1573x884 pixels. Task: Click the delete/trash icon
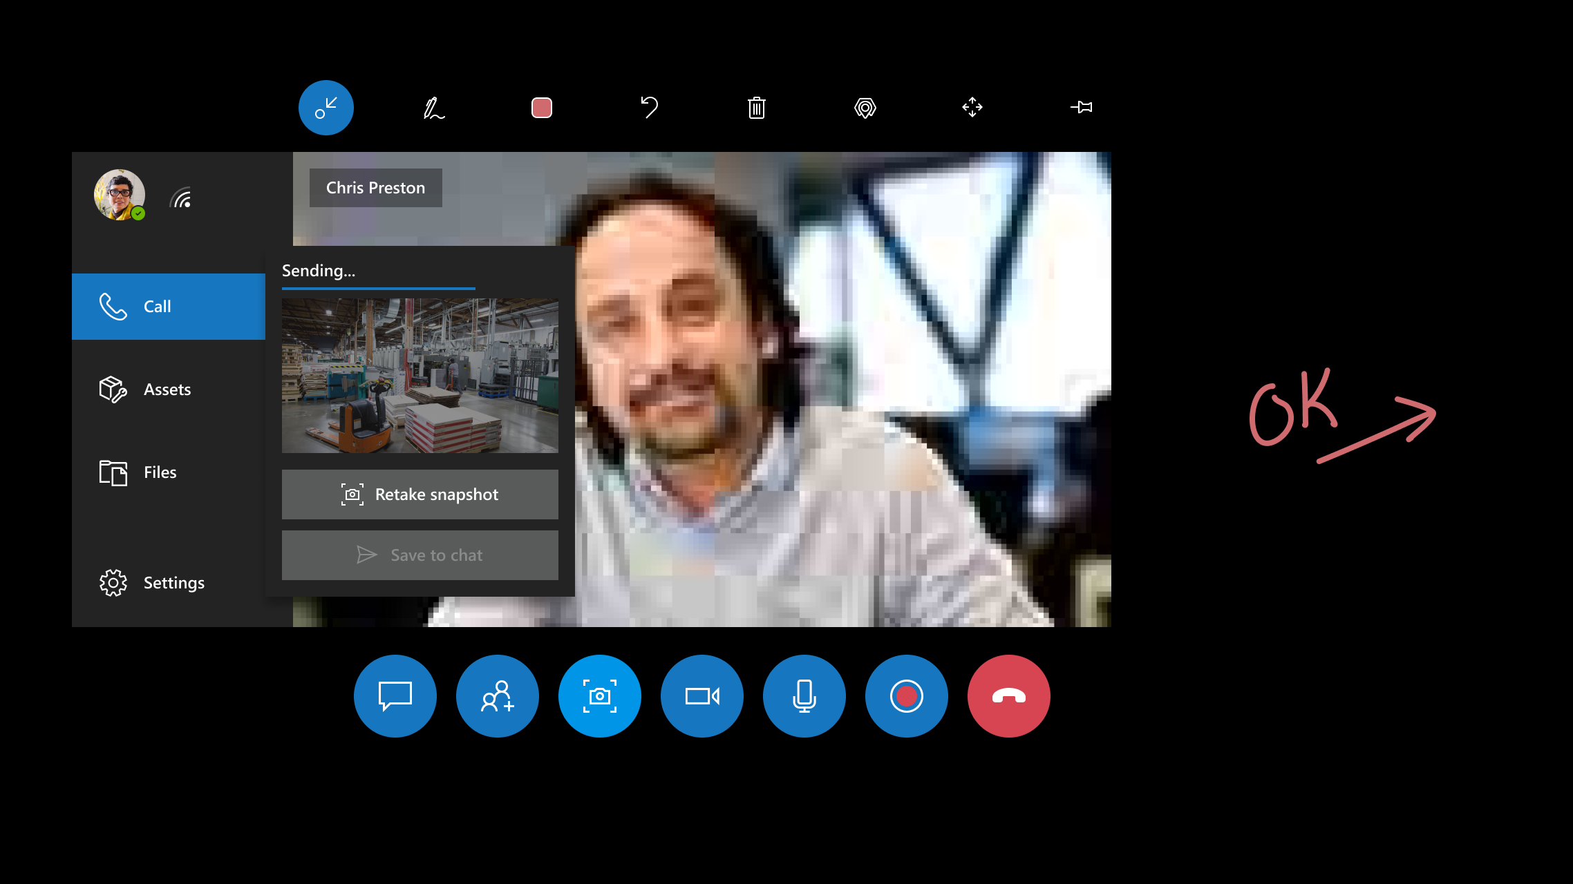756,107
